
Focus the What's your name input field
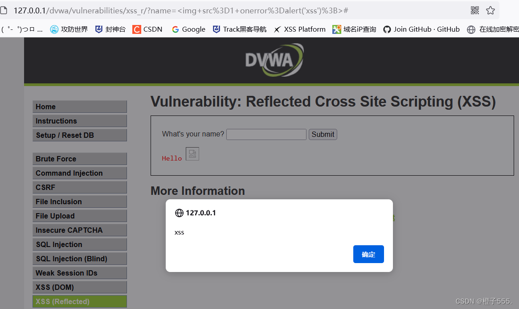click(266, 134)
